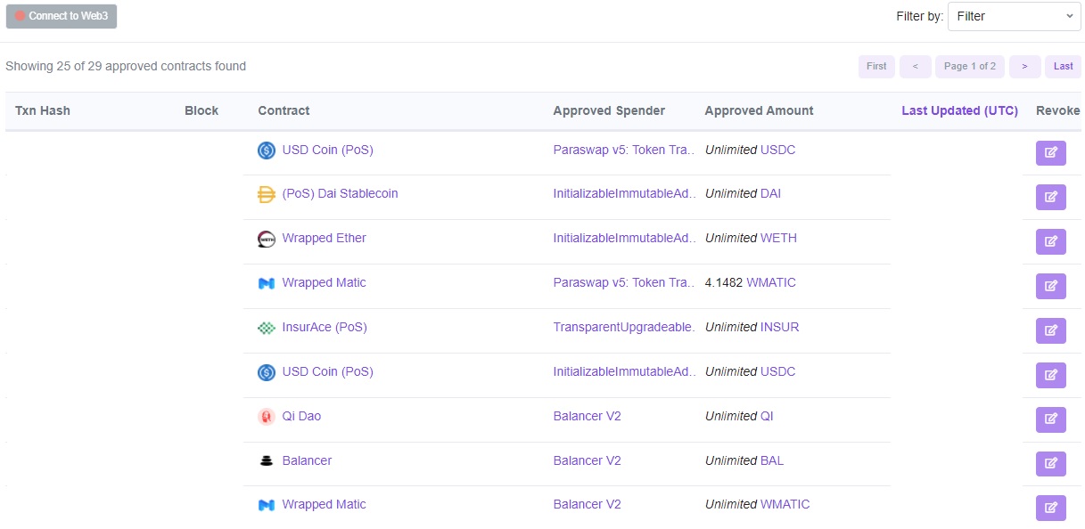Click the Wrapped Ether contract link
The image size is (1085, 529).
coord(324,238)
